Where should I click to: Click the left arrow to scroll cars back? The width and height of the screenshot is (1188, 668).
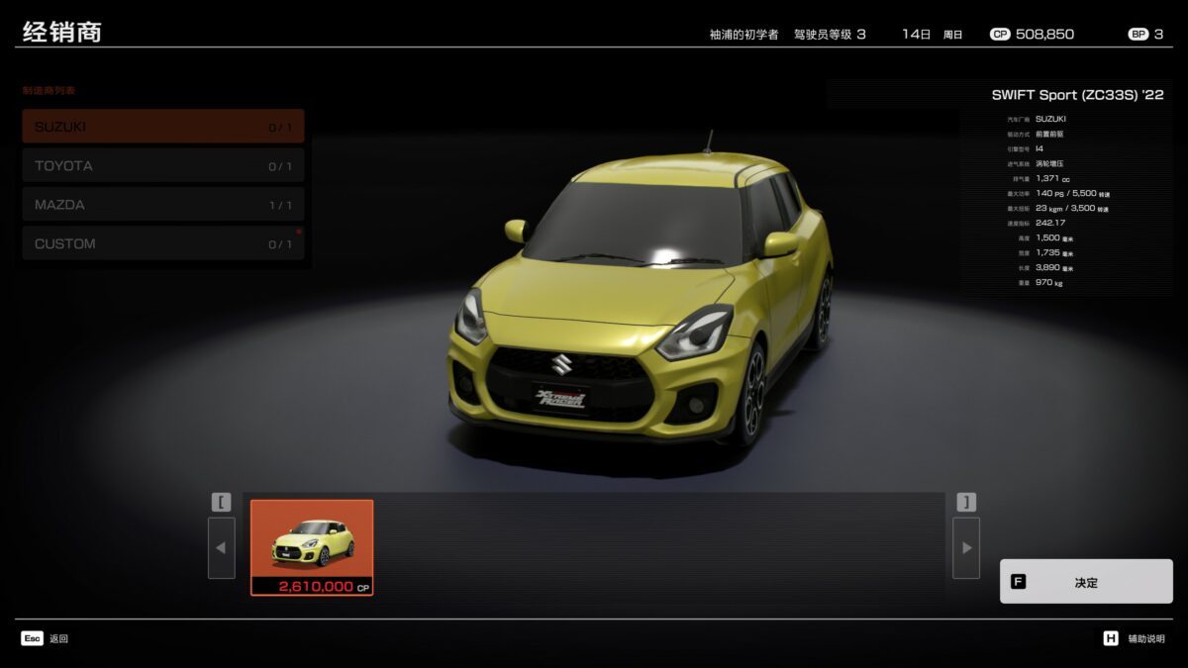click(x=221, y=547)
